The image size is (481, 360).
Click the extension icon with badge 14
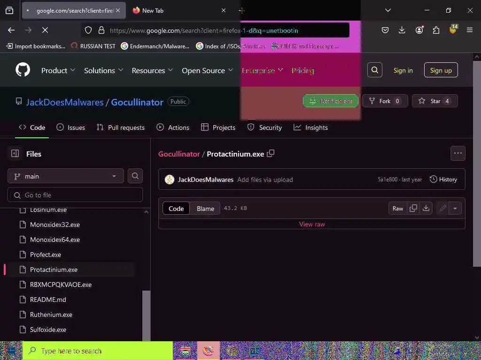tap(453, 30)
